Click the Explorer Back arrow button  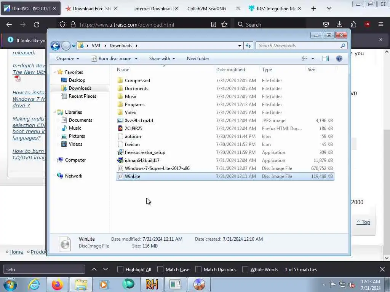(x=55, y=46)
